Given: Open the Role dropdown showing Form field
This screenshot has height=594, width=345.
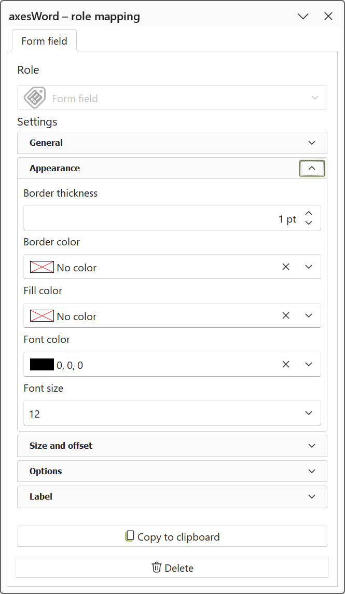Looking at the screenshot, I should pos(172,98).
